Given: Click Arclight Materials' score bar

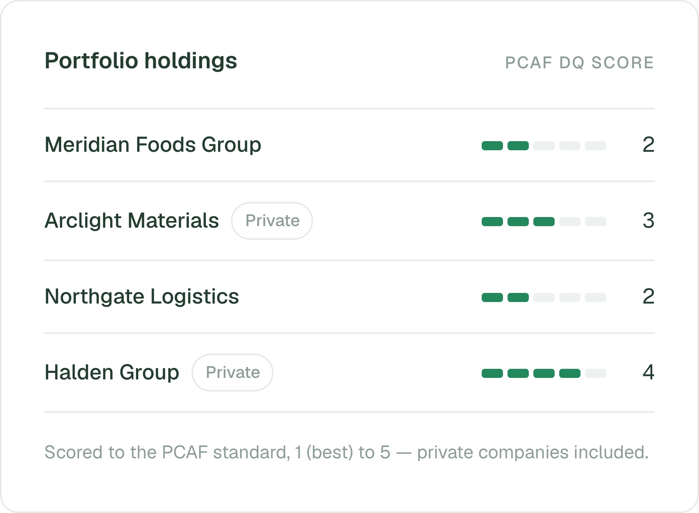Looking at the screenshot, I should coord(544,222).
